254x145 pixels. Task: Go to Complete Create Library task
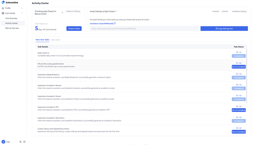coord(239,132)
